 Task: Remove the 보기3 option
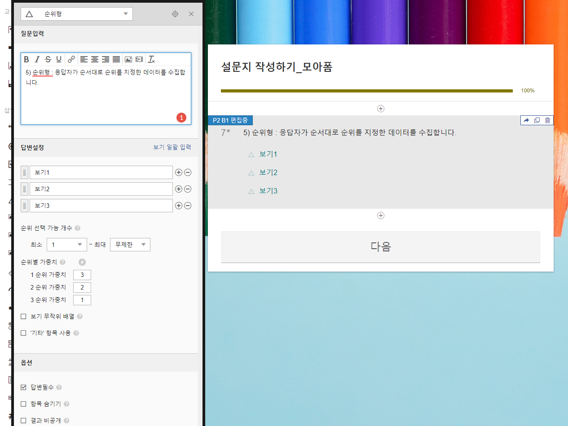[x=188, y=206]
